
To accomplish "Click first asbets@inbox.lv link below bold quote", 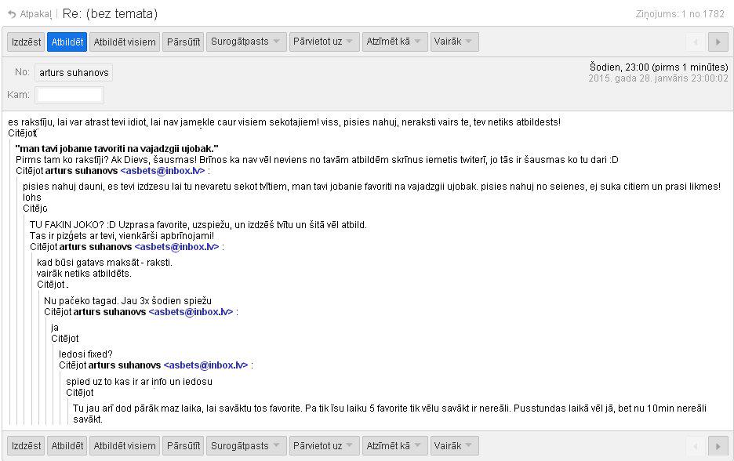I will [162, 171].
